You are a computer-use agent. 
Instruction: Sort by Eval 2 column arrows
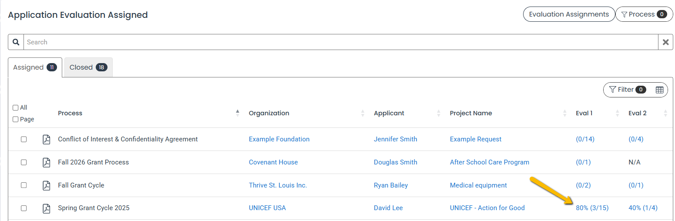point(665,113)
